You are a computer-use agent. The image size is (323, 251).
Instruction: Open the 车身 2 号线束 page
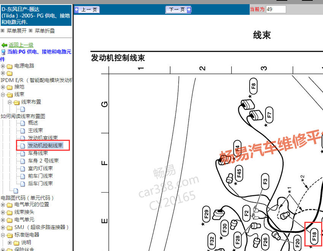click(x=43, y=161)
